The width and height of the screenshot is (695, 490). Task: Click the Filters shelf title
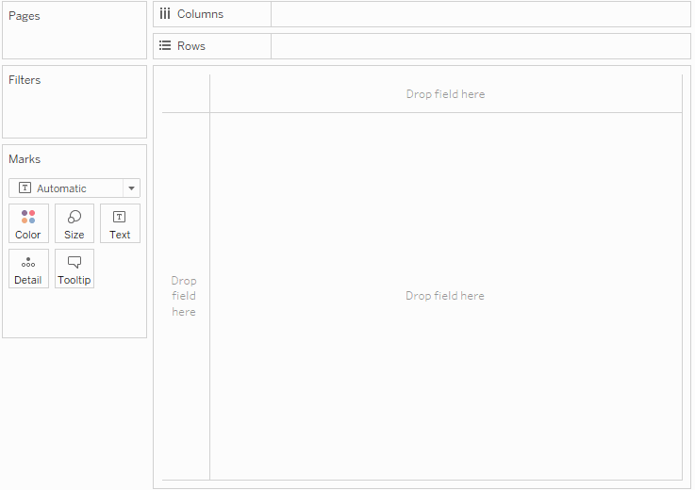click(25, 80)
